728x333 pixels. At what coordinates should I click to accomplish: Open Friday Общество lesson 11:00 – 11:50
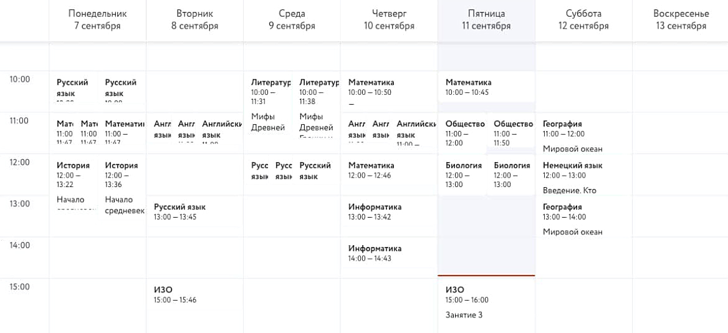click(510, 131)
